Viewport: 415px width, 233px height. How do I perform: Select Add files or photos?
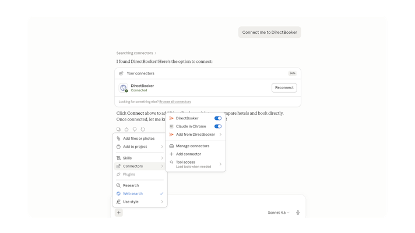pos(140,139)
